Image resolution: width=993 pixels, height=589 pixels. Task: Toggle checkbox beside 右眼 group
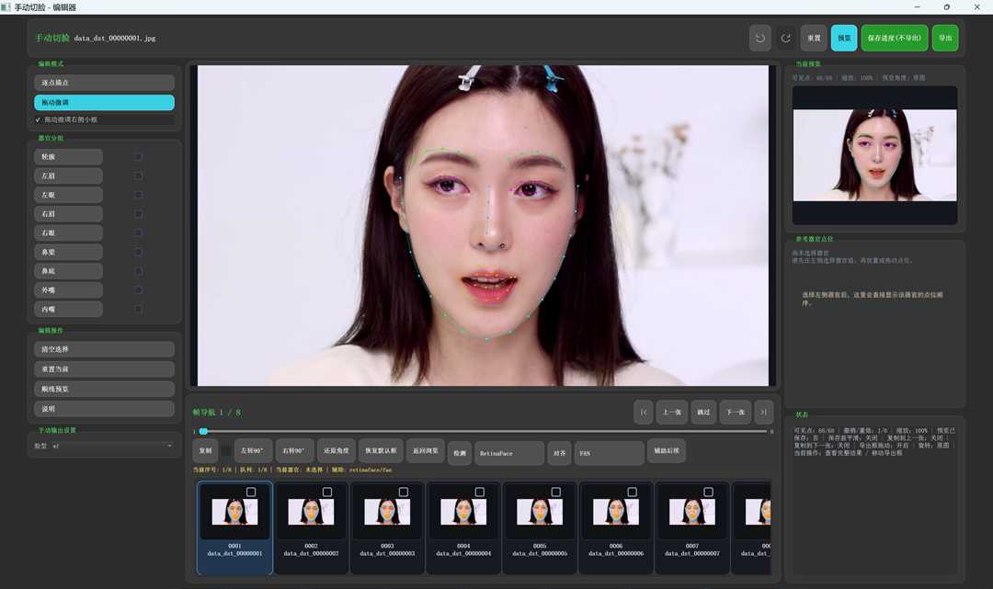pyautogui.click(x=138, y=232)
